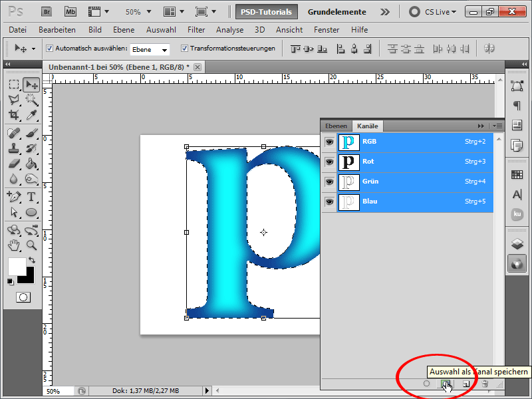Hide the Blau channel eye
This screenshot has width=532, height=399.
coord(329,202)
